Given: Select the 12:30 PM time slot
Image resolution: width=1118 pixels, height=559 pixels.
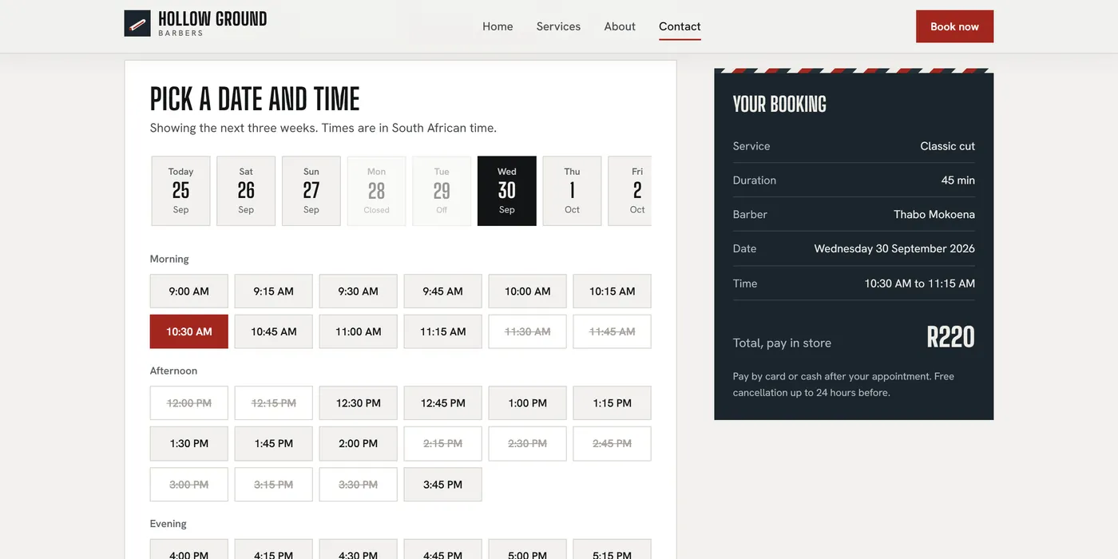Looking at the screenshot, I should tap(359, 403).
